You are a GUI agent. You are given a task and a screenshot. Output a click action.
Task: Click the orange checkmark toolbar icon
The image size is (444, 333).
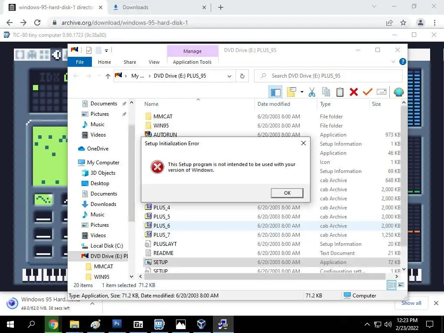pyautogui.click(x=368, y=92)
